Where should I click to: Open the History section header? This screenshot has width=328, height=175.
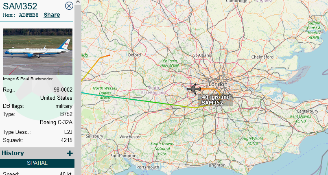(37, 153)
